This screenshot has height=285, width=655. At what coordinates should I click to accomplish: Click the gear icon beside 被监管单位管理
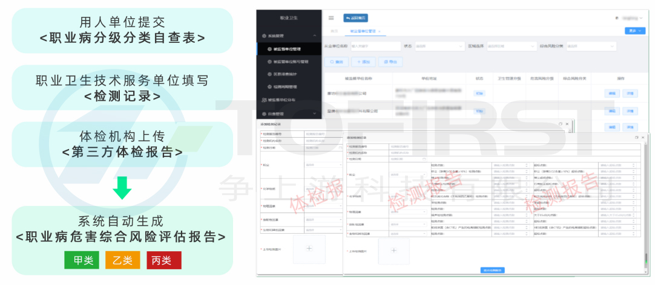[270, 49]
